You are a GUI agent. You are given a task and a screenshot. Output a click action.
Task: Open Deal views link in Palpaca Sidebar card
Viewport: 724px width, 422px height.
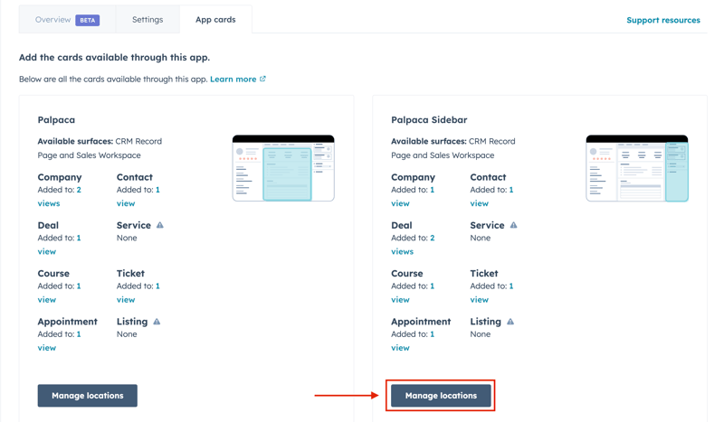tap(403, 251)
